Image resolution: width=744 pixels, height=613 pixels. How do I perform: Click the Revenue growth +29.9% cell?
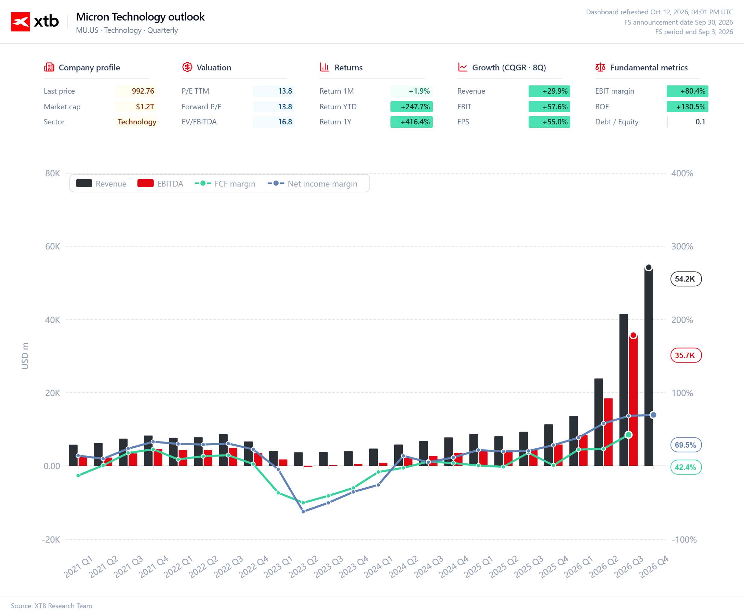[549, 91]
